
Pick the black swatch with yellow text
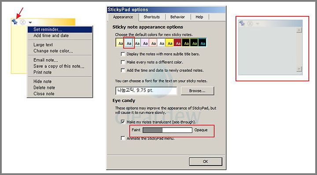[186, 43]
